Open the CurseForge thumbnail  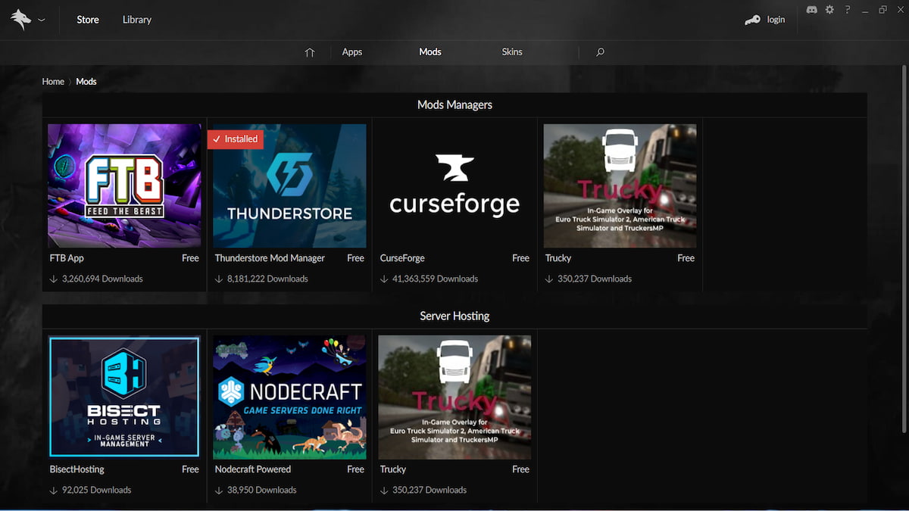tap(454, 185)
